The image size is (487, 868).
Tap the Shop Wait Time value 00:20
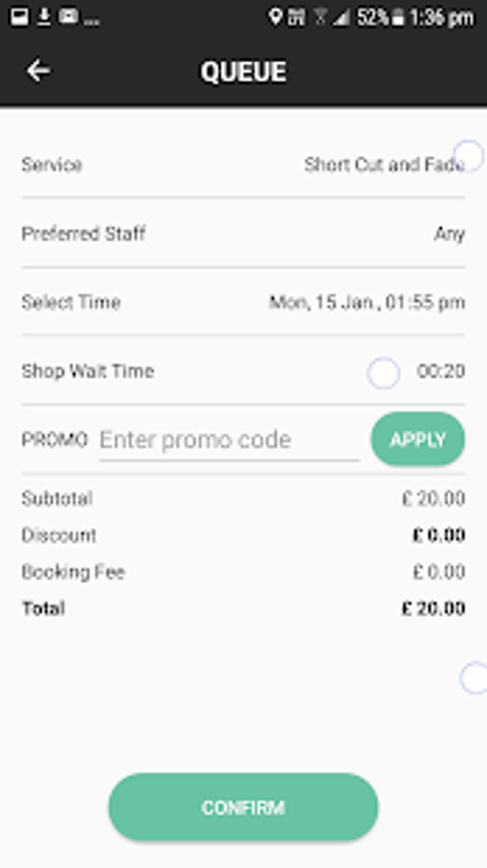440,371
